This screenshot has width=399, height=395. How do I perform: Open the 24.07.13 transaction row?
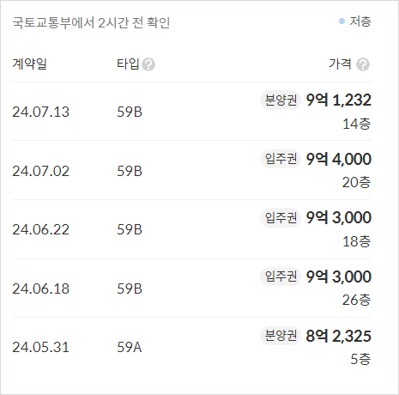[191, 112]
